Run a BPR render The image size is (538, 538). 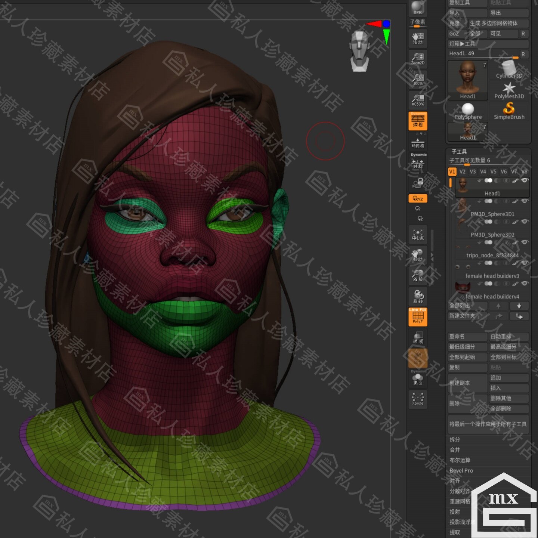point(417,7)
